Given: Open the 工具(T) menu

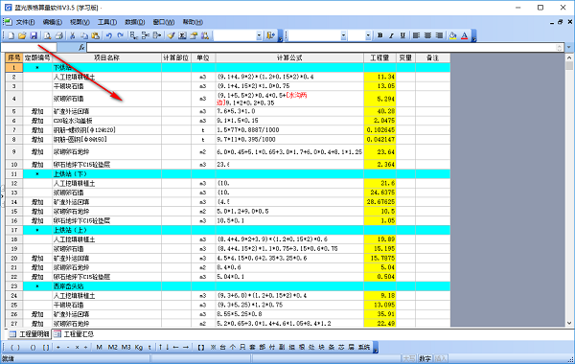Looking at the screenshot, I should (x=107, y=22).
